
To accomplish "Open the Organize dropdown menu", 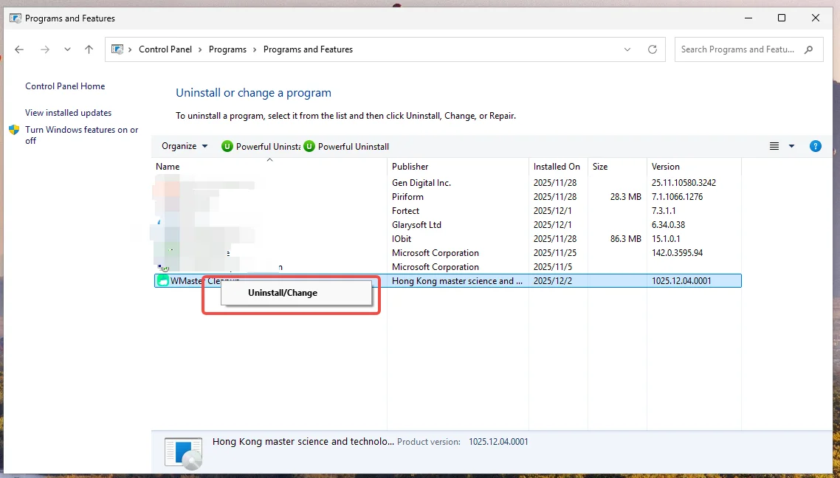I will click(x=183, y=146).
